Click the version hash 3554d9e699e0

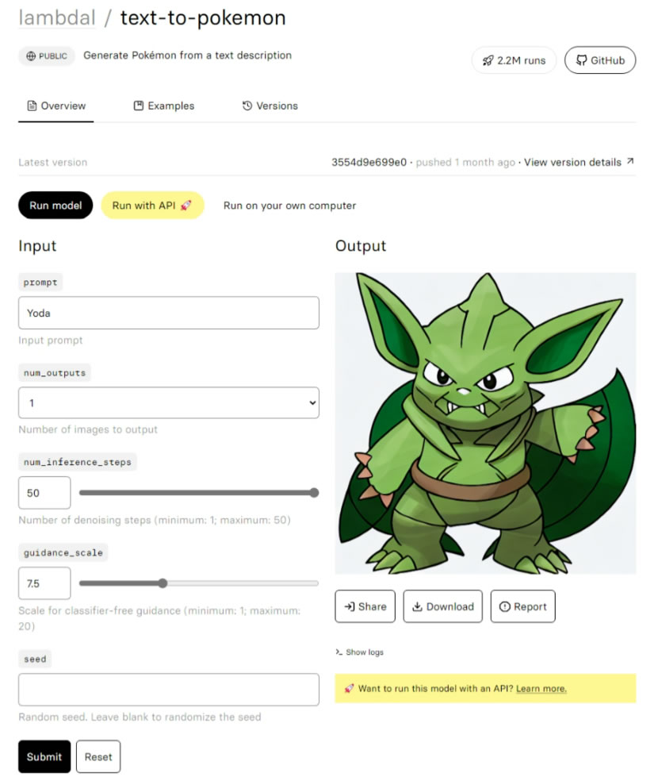[x=369, y=163]
